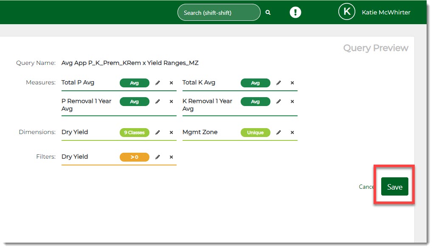433x249 pixels.
Task: Click the magnifying glass search icon
Action: click(x=268, y=13)
